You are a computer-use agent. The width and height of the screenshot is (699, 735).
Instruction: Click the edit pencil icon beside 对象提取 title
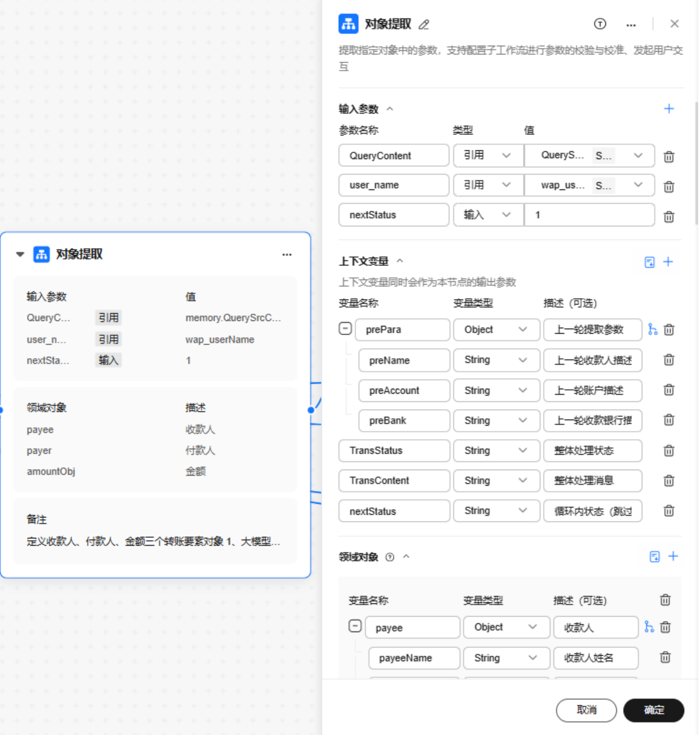tap(424, 24)
